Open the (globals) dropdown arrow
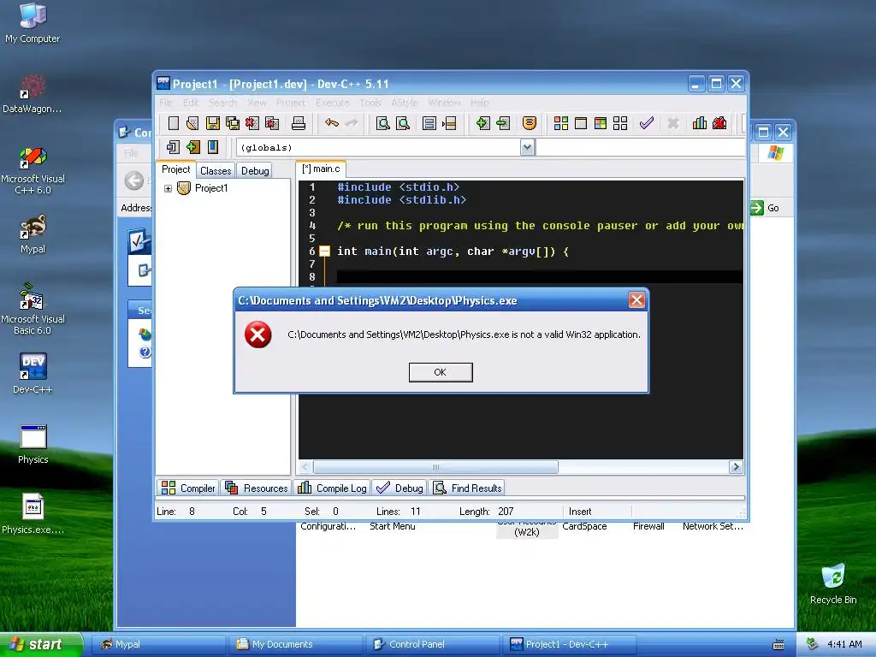 [527, 147]
